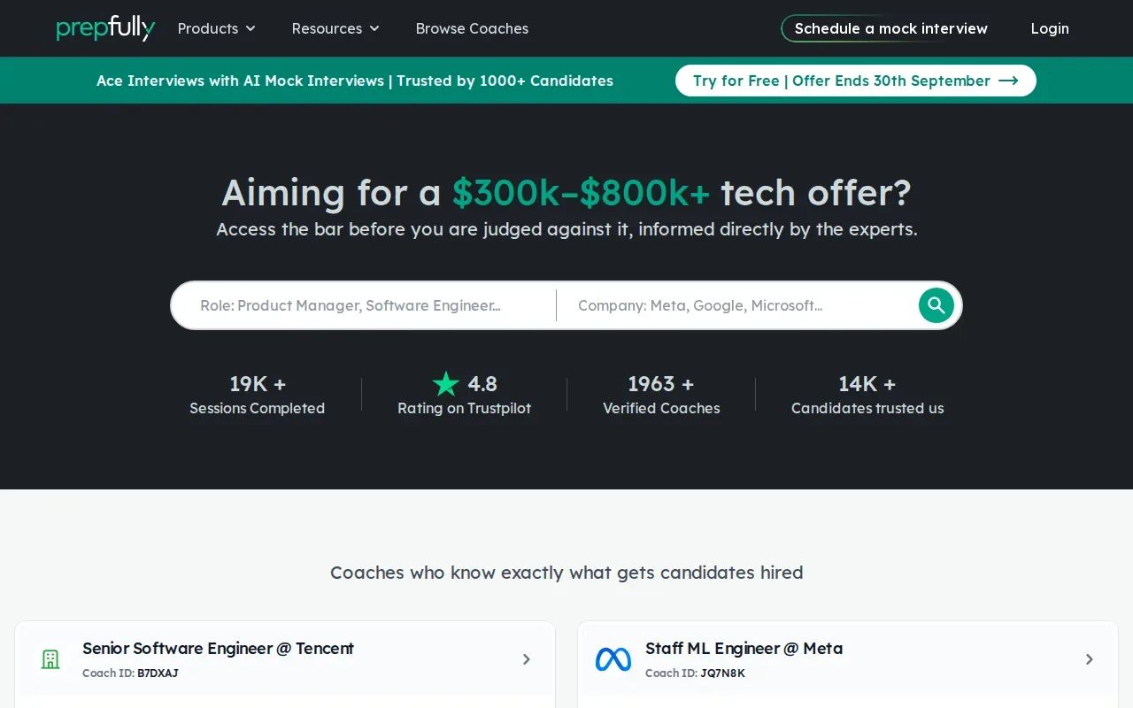The height and width of the screenshot is (708, 1133).
Task: Open the Products dropdown menu
Action: click(x=217, y=28)
